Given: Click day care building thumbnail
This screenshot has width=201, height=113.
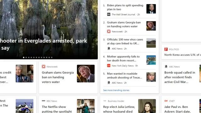Looking at the screenshot, I should pyautogui.click(x=151, y=43).
